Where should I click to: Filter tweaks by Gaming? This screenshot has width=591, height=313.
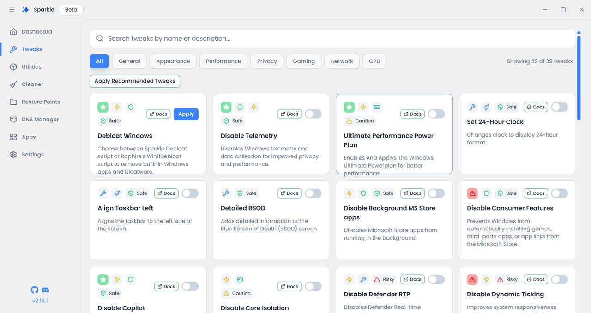pyautogui.click(x=304, y=61)
